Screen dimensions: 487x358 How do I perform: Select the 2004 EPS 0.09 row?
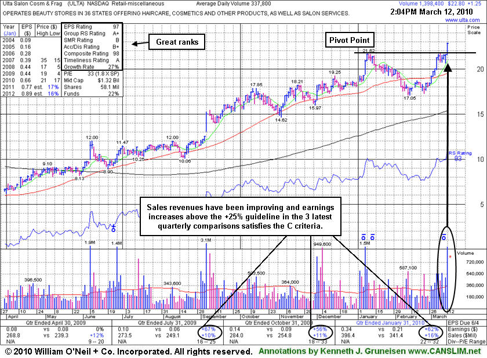coord(17,41)
